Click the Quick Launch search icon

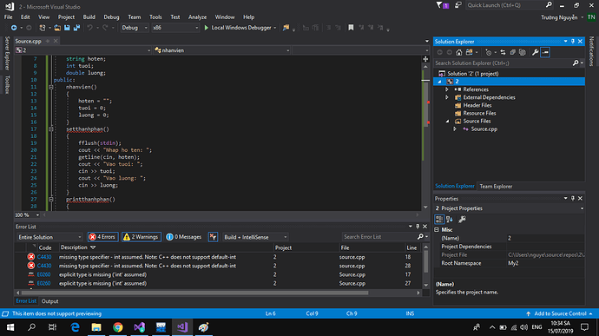pos(549,5)
